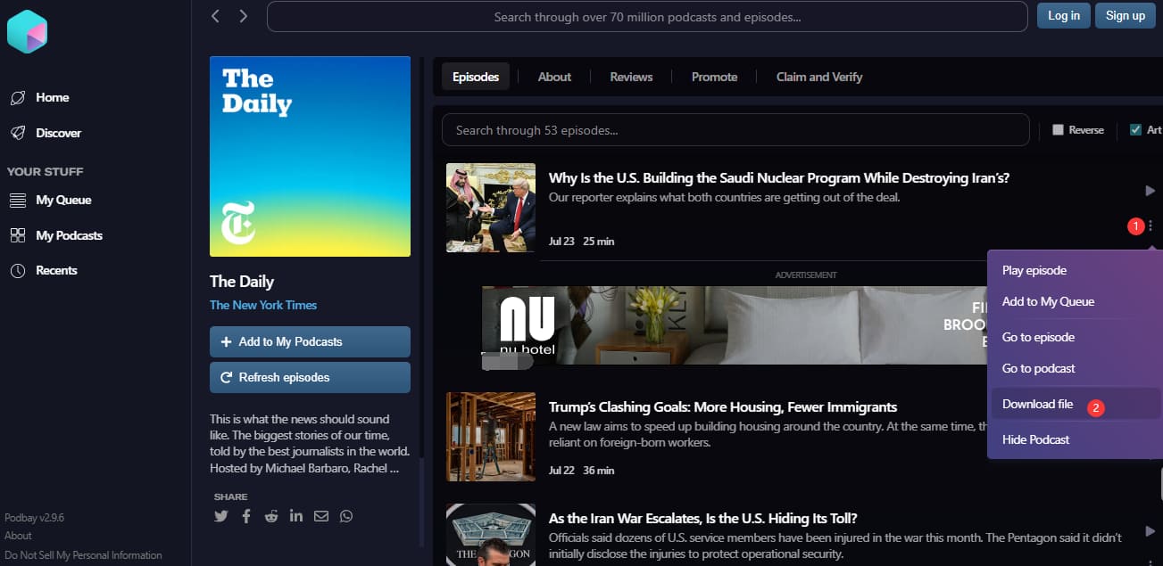Open the Iran War Escalates episode thumbnail
1163x566 pixels.
coord(491,535)
